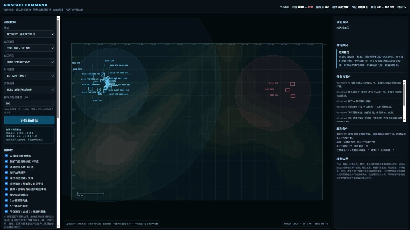Click the 阵营 BLUE vs RED indicator
The image size is (410, 230).
coord(302,7)
